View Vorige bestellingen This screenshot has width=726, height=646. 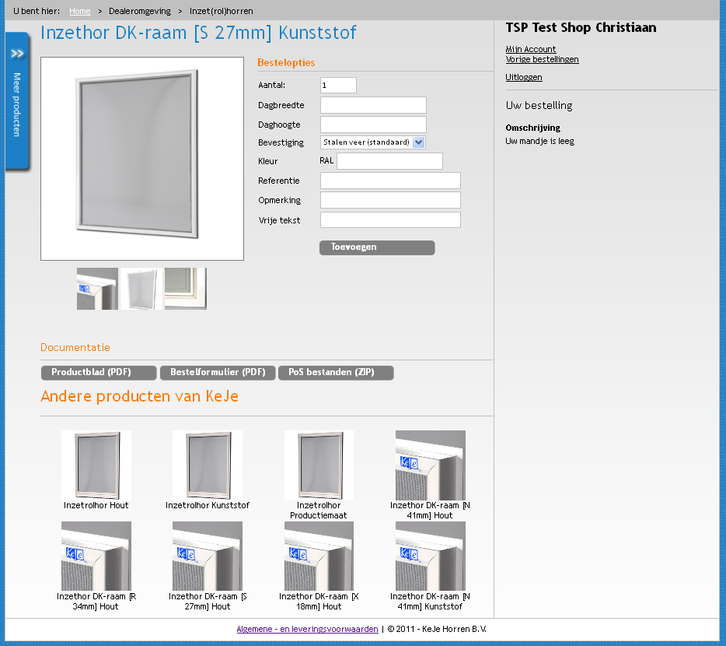click(542, 59)
